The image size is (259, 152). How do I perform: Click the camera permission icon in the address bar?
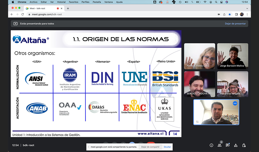[219, 14]
